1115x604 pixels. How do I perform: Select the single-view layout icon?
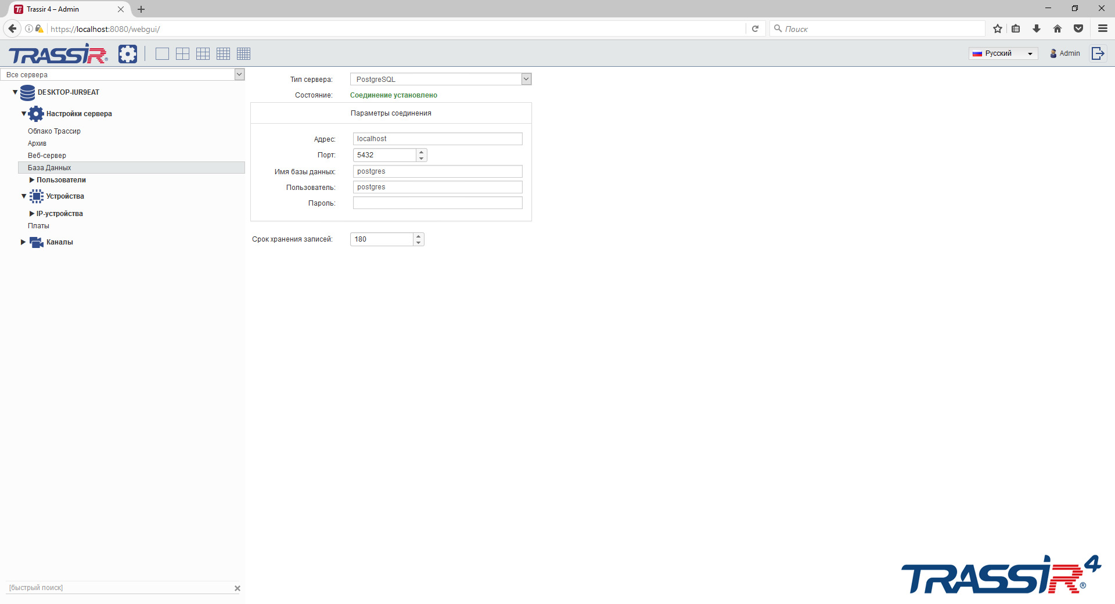[x=162, y=53]
